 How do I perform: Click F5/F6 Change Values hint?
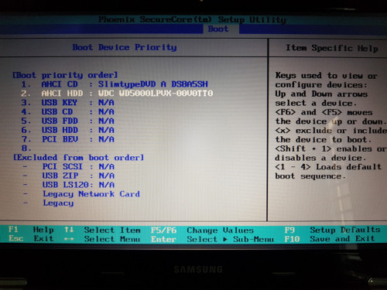tap(202, 230)
